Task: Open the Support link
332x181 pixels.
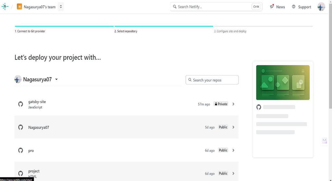Action: [304, 7]
